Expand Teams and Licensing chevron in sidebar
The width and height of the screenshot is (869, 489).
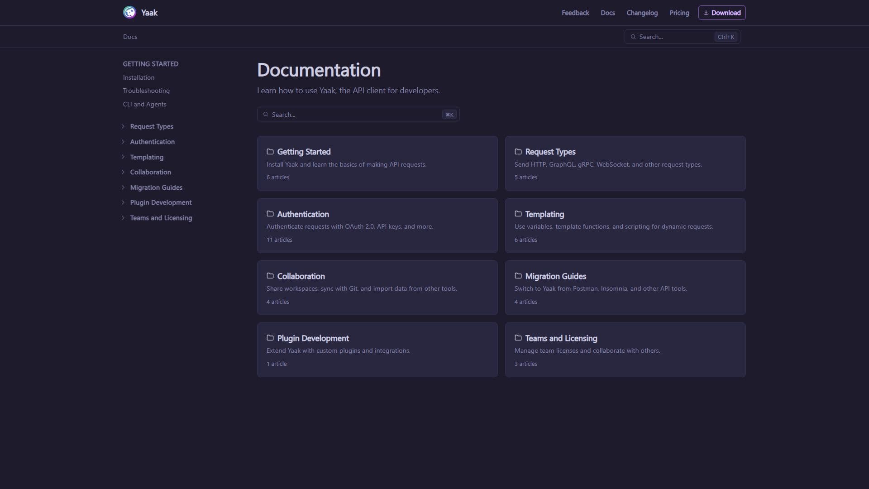[123, 218]
